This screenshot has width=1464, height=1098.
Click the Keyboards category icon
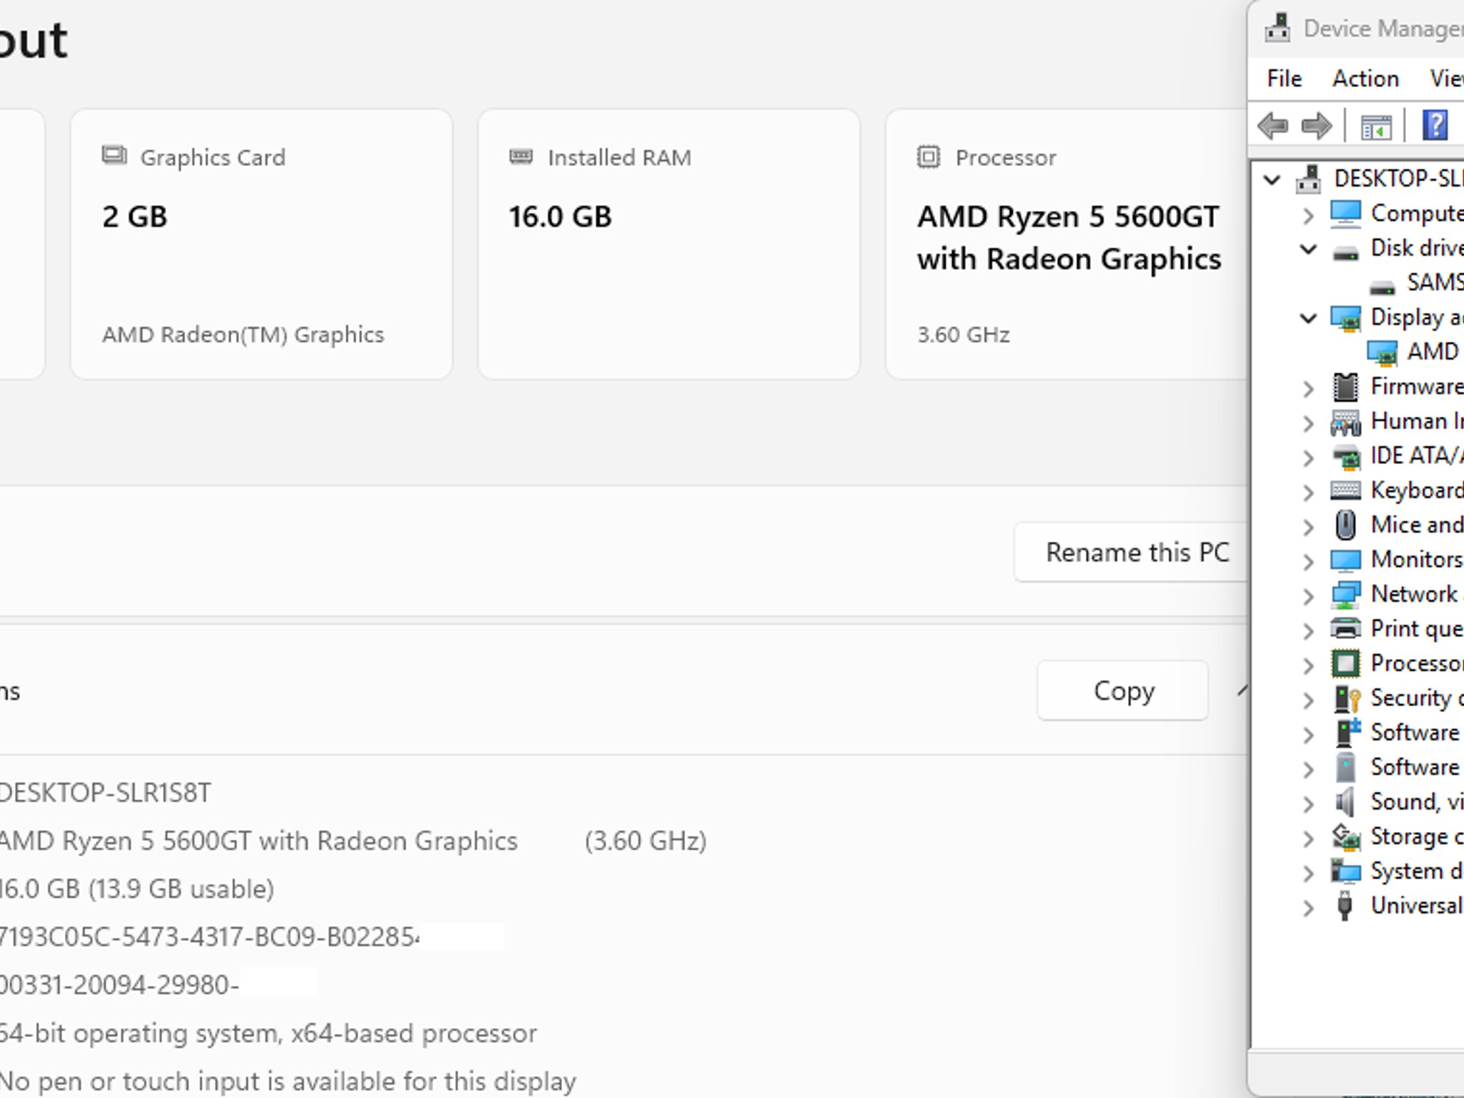(1345, 490)
